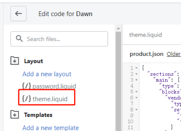Collapse the blocks section at line 5

coord(137,92)
